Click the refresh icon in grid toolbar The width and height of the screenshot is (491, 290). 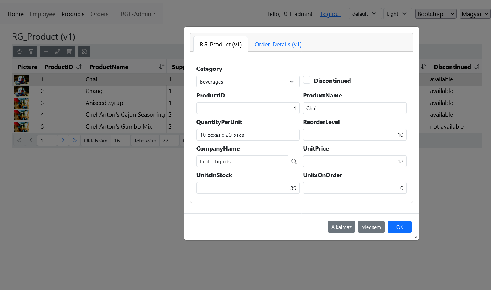tap(19, 52)
